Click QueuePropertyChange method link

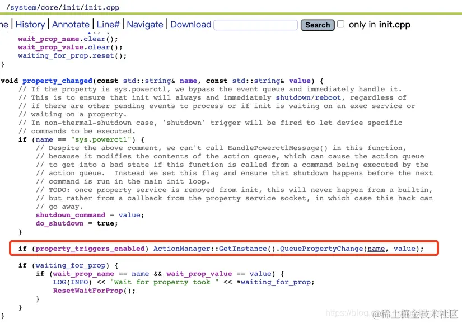[321, 249]
